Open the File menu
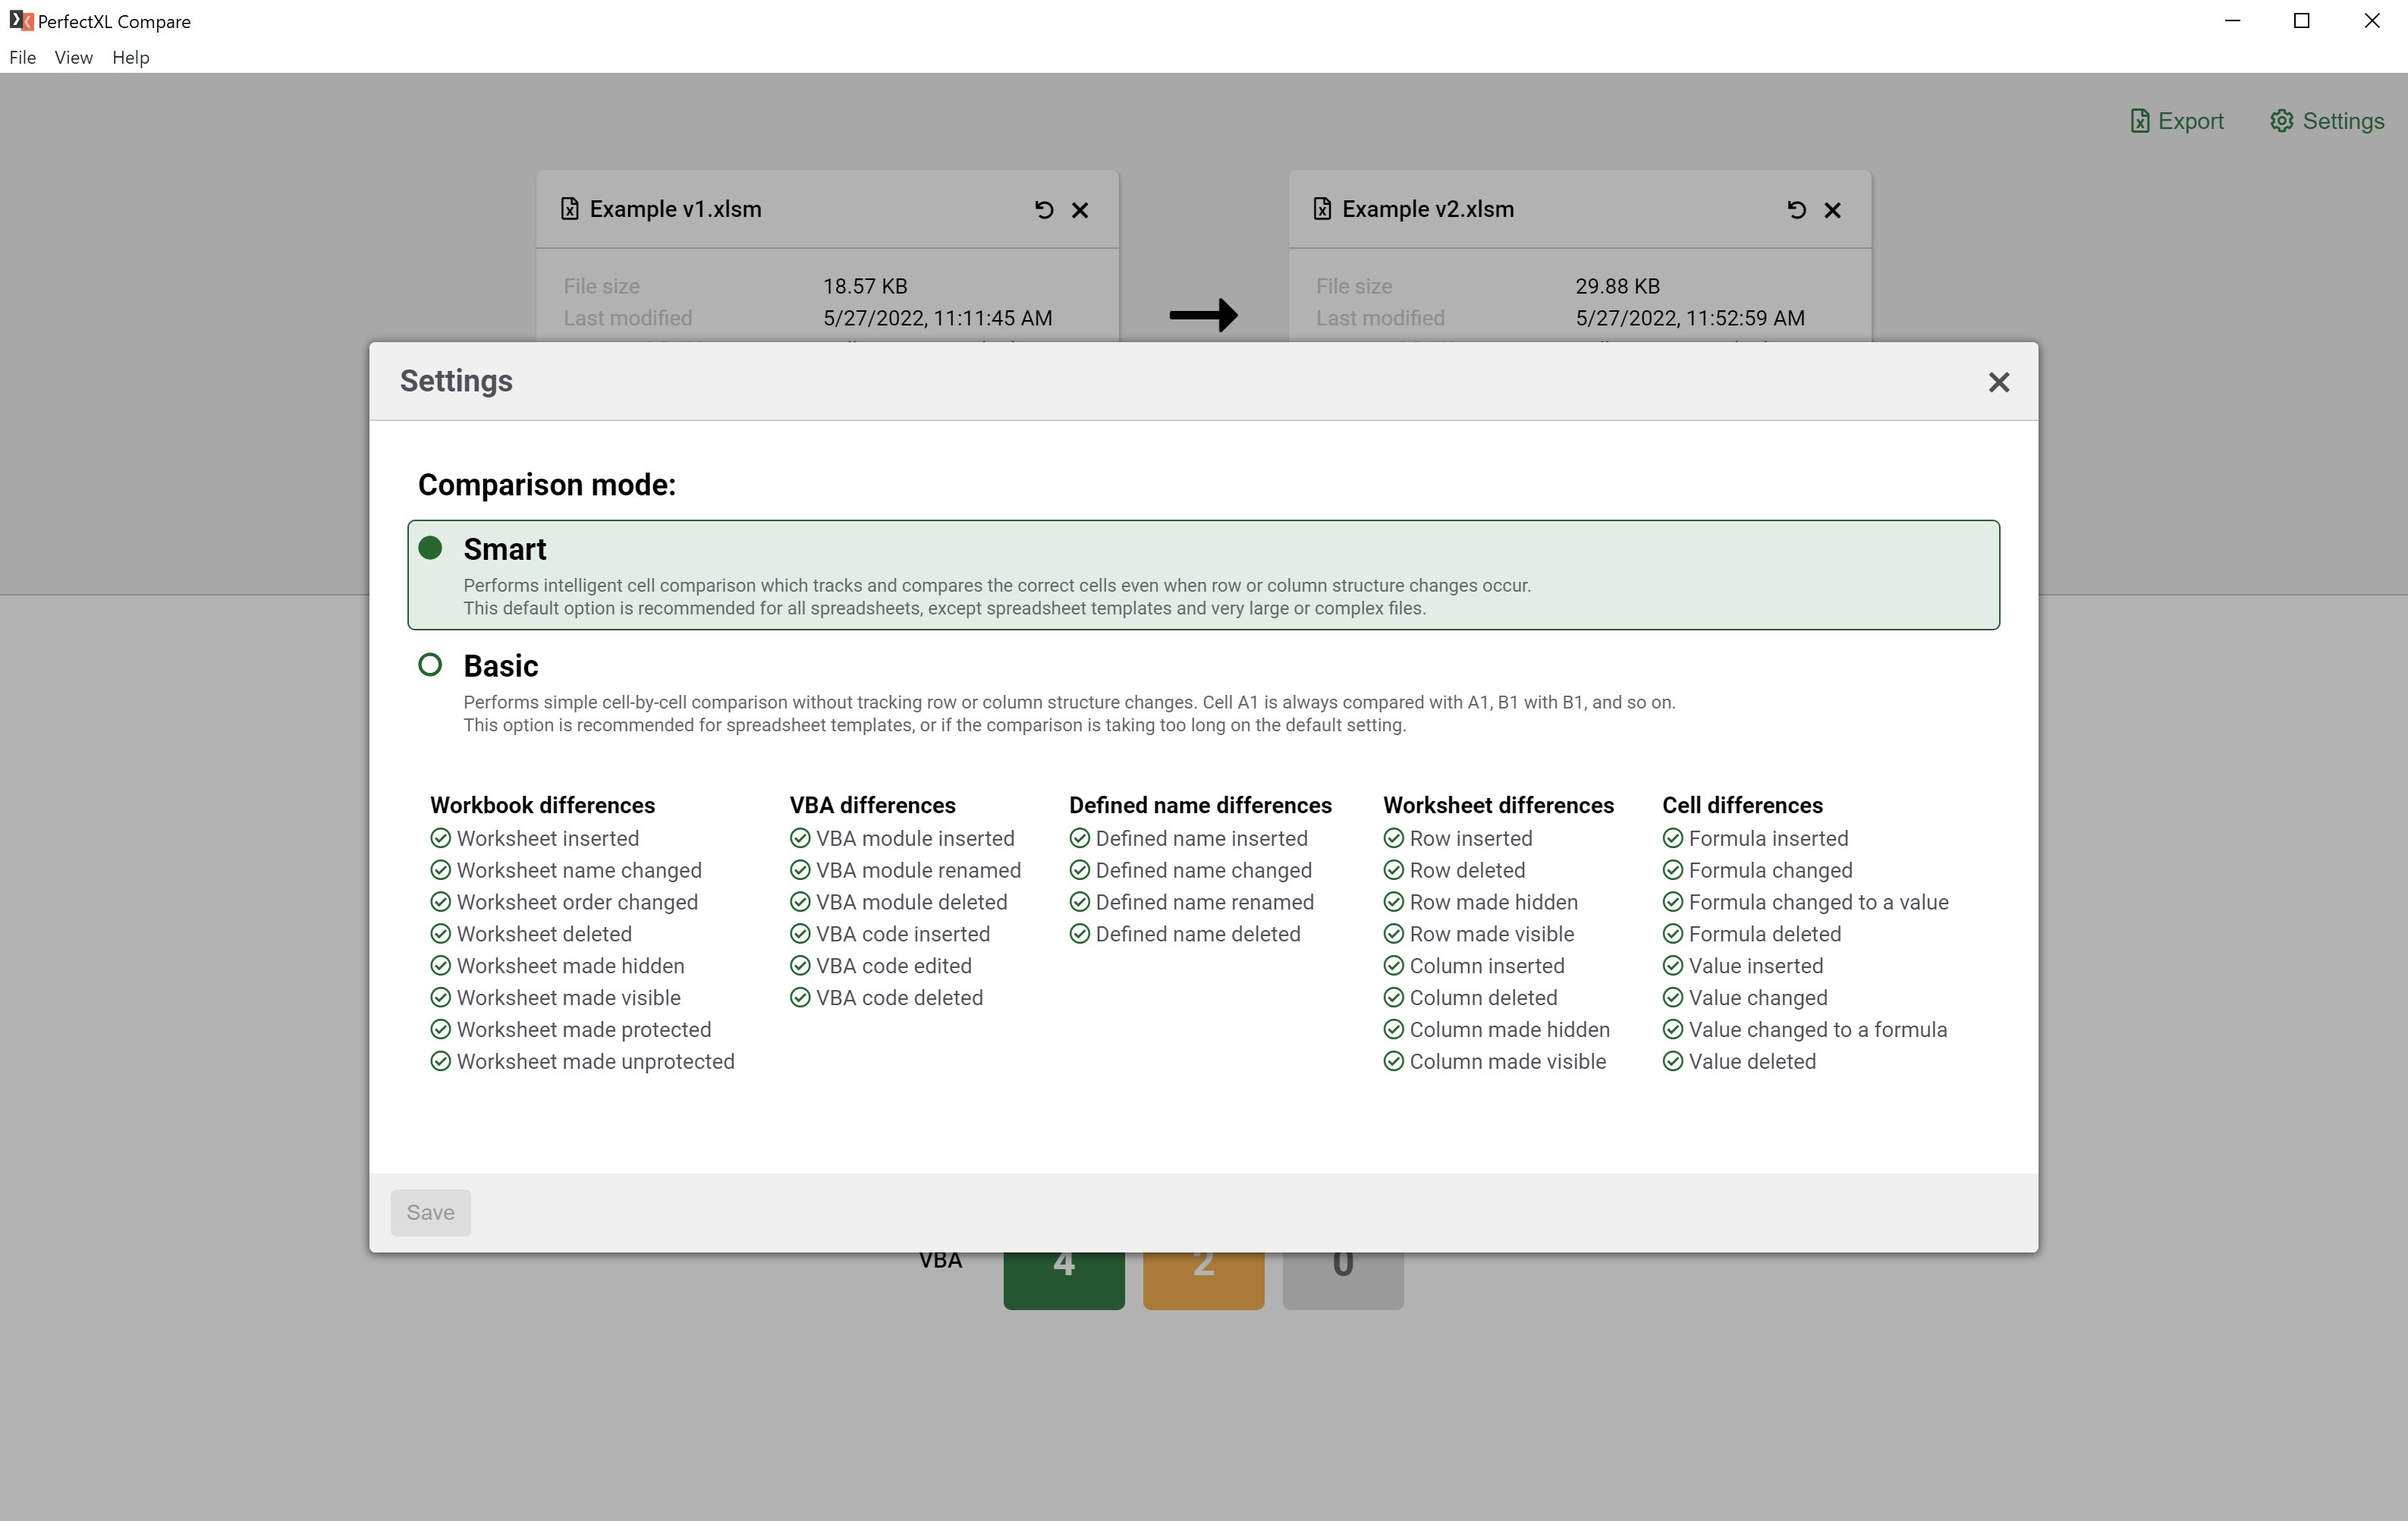 pos(22,58)
